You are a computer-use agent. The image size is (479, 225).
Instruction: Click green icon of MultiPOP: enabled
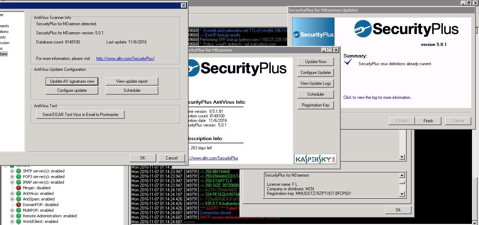coord(19,210)
